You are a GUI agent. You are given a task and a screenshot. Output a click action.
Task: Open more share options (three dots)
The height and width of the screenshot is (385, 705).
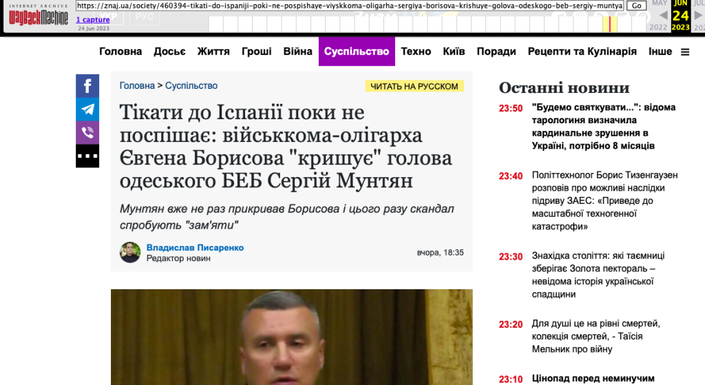click(x=87, y=156)
